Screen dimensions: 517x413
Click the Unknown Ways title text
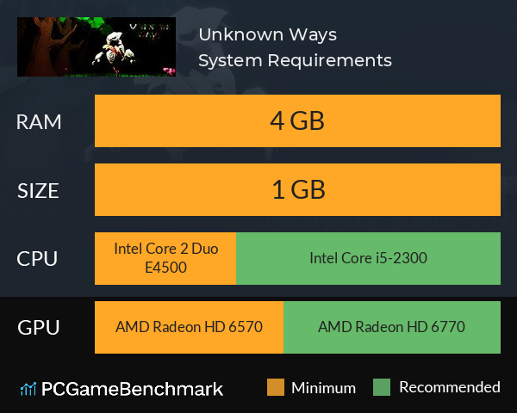(267, 34)
